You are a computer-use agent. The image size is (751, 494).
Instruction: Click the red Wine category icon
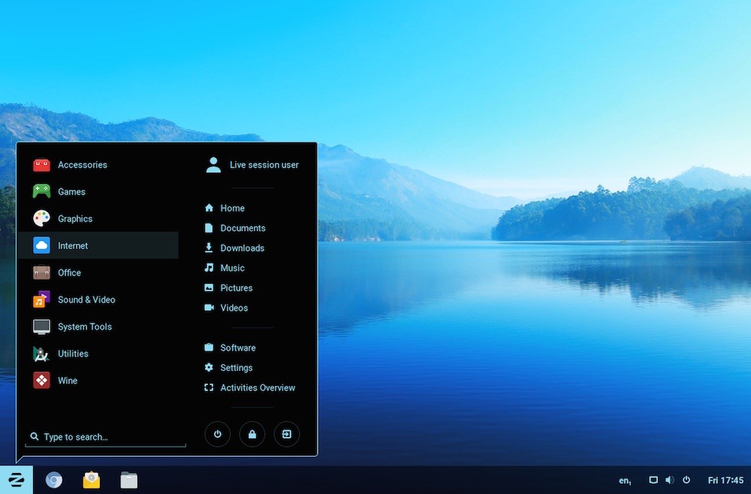pyautogui.click(x=40, y=381)
